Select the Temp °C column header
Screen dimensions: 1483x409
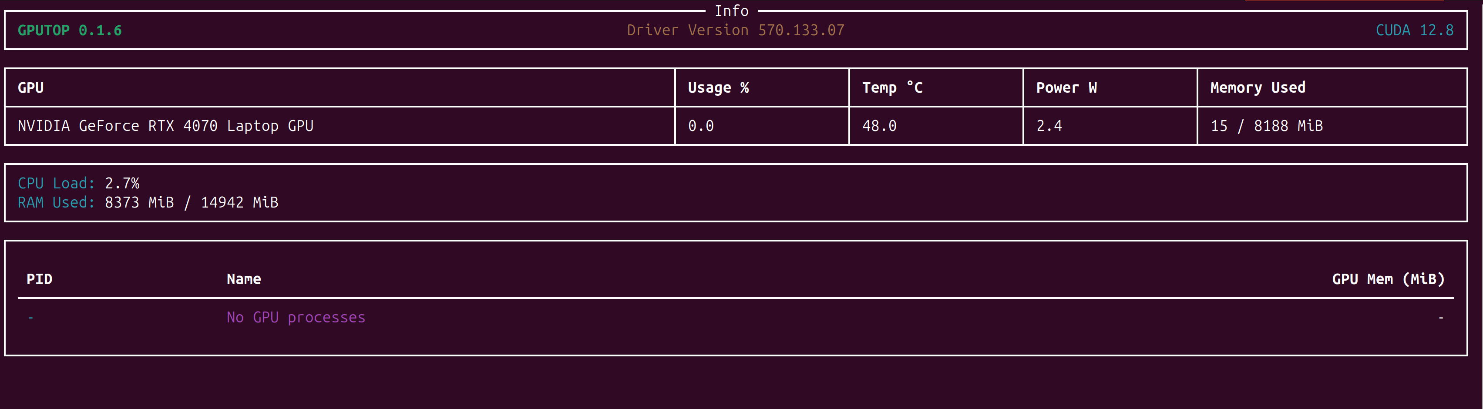[x=892, y=88]
